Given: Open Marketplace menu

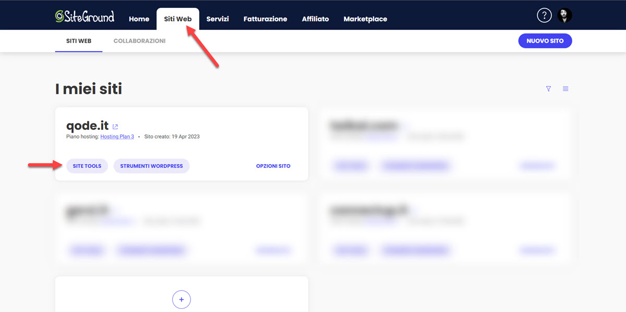Looking at the screenshot, I should (365, 19).
